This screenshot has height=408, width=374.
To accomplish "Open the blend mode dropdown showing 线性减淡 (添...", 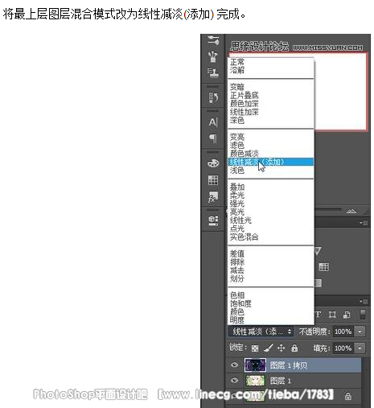I will (x=261, y=332).
